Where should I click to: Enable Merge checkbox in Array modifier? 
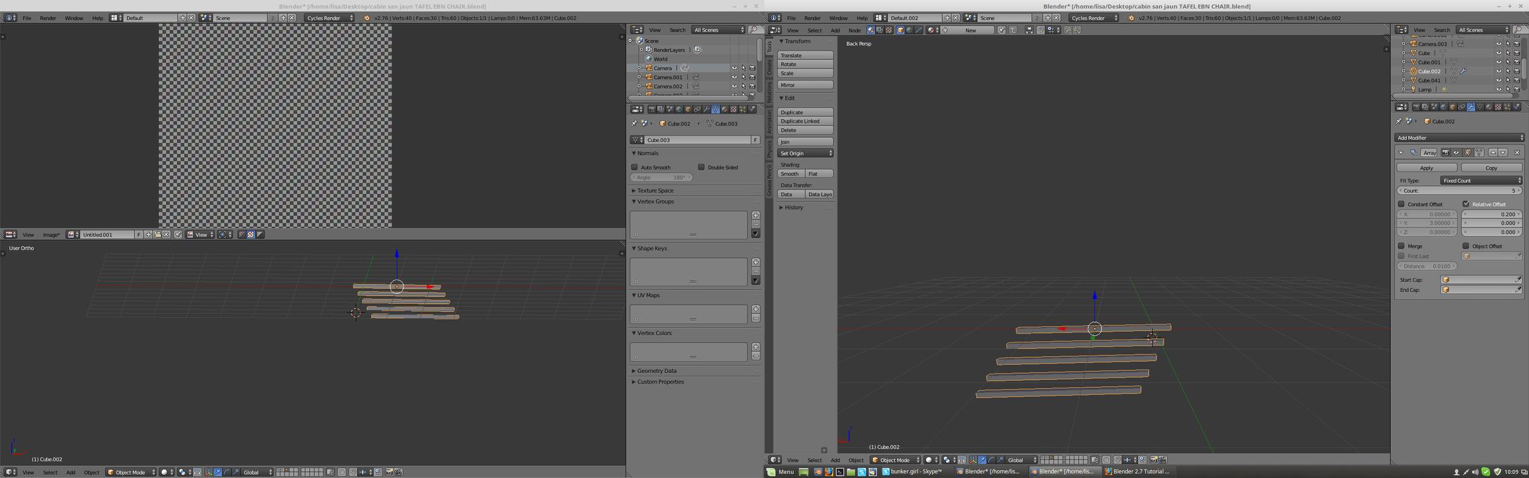pyautogui.click(x=1401, y=246)
